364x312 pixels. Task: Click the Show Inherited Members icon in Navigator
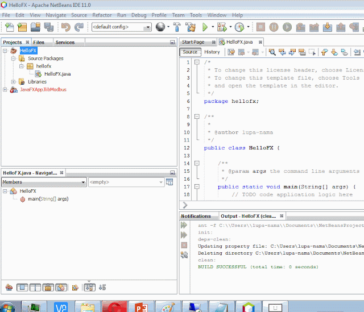coord(9,288)
